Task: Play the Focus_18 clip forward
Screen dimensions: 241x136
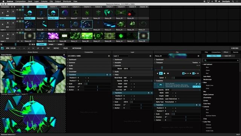Action: 161,73
